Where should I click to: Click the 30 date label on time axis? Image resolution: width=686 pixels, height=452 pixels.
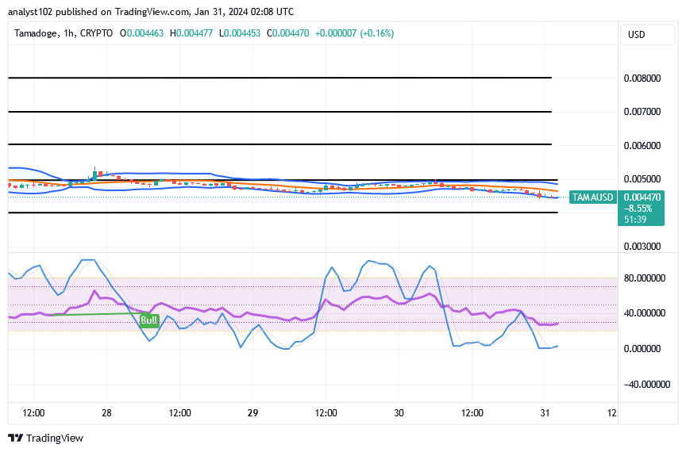(399, 412)
